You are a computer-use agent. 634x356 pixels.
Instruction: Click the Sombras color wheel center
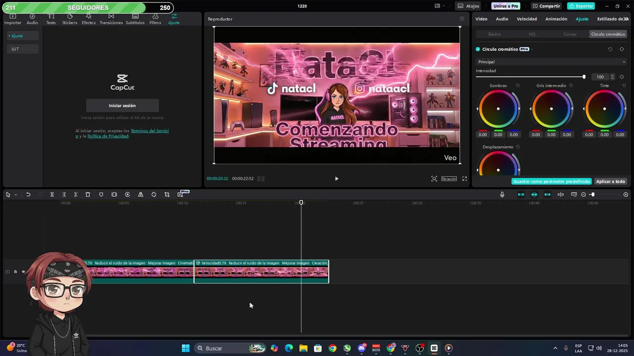(x=498, y=109)
